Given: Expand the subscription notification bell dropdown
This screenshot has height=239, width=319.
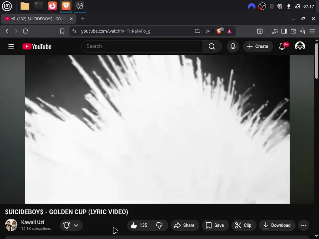Looking at the screenshot, I should coord(71,225).
